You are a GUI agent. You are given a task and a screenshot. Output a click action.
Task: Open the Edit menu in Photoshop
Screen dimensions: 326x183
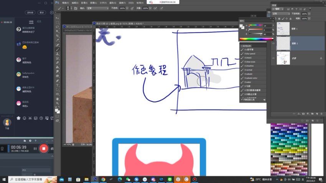(75, 3)
